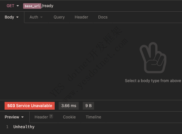Open the Docs tab
This screenshot has width=182, height=134.
point(103,17)
